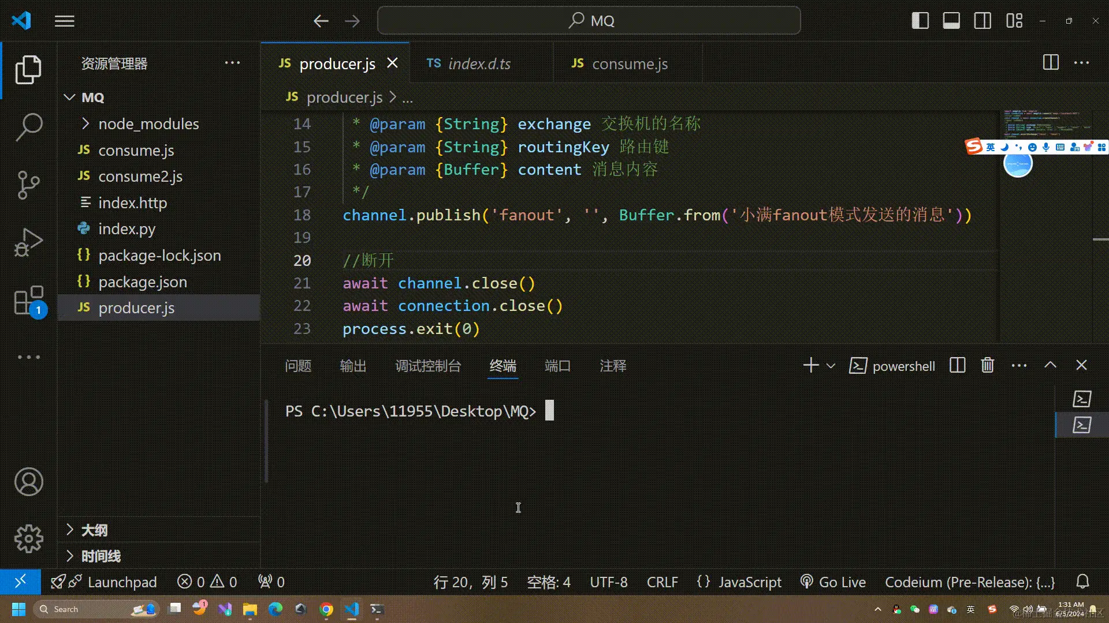Open the Accounts menu icon
Image resolution: width=1109 pixels, height=623 pixels.
(28, 482)
